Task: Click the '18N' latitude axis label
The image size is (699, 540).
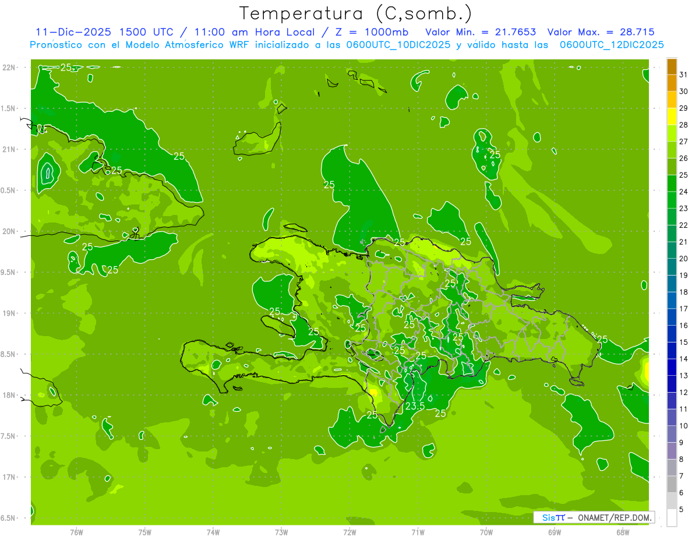Action: pos(9,395)
